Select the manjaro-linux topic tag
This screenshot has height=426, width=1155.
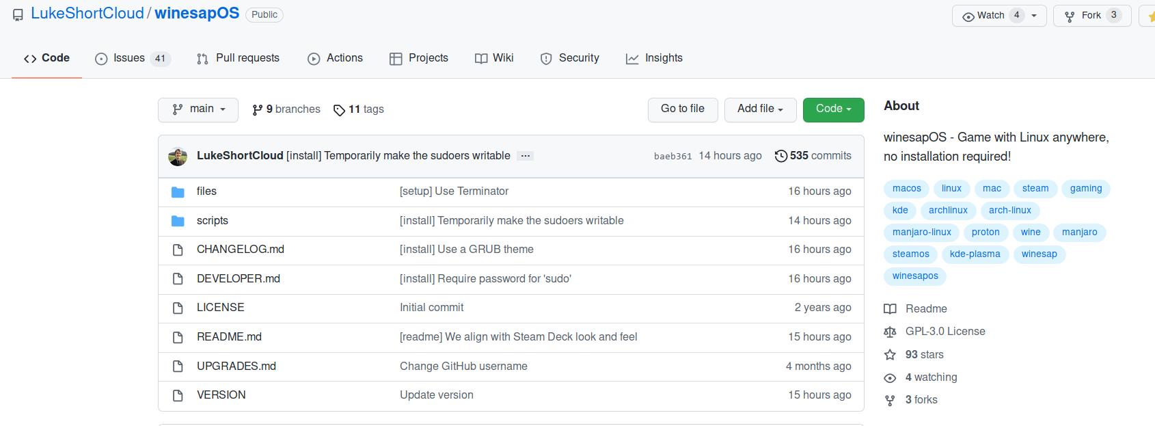click(x=921, y=232)
